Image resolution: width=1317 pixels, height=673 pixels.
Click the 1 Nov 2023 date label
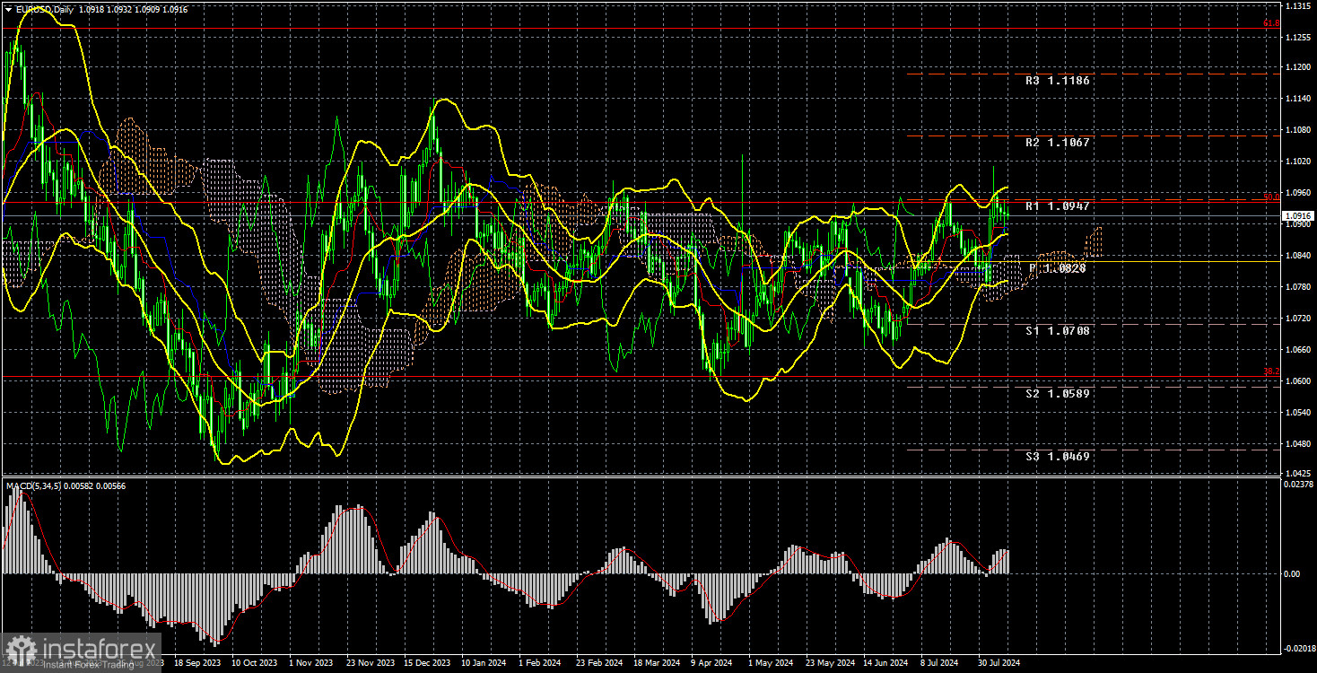(x=312, y=664)
